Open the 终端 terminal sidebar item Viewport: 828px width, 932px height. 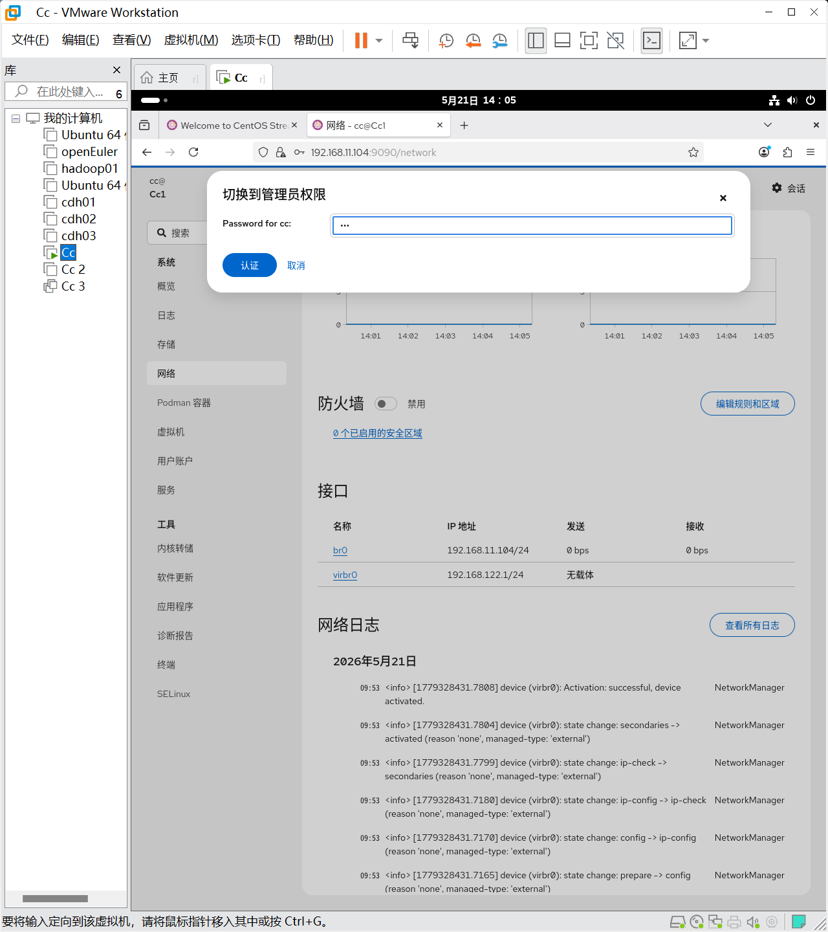tap(217, 665)
